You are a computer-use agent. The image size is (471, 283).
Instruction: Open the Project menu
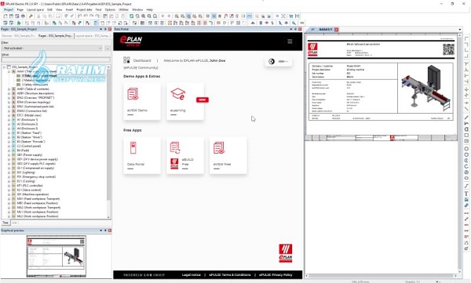pos(9,9)
